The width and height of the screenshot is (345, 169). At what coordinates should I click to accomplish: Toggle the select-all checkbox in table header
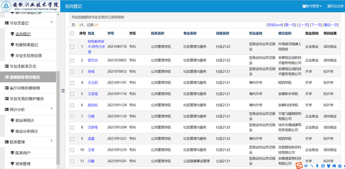[72, 33]
